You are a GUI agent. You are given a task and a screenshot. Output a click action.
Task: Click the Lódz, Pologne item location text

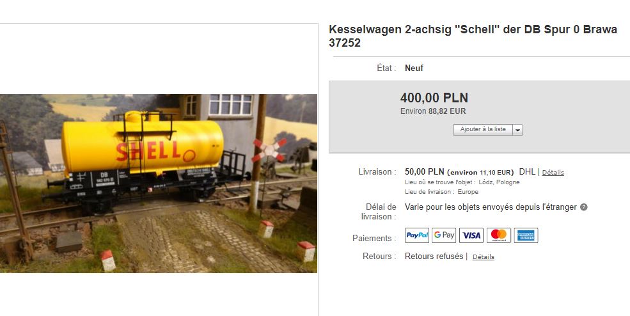tap(499, 182)
